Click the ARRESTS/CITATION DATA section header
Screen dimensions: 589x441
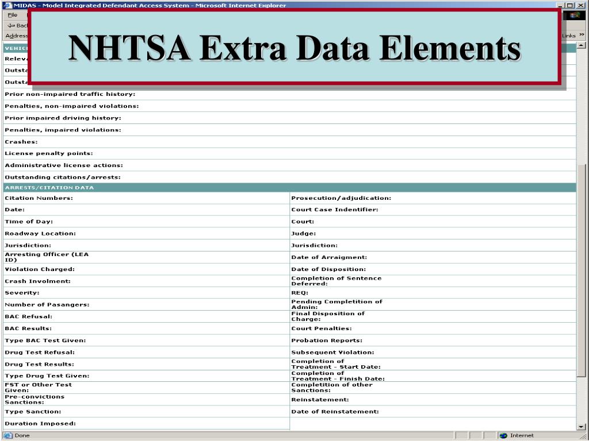(289, 188)
